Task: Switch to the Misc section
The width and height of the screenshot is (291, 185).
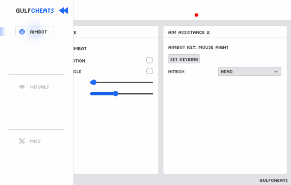Action: 35,141
